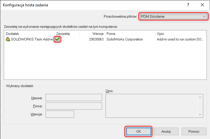Click the version number 29030063 cell
Screen dimensions: 210x139
(x=97, y=39)
